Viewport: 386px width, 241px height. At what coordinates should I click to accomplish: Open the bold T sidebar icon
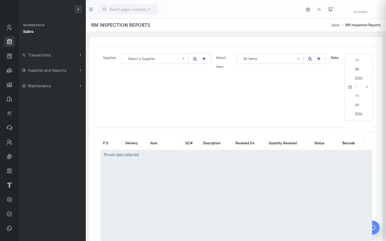coord(9,185)
